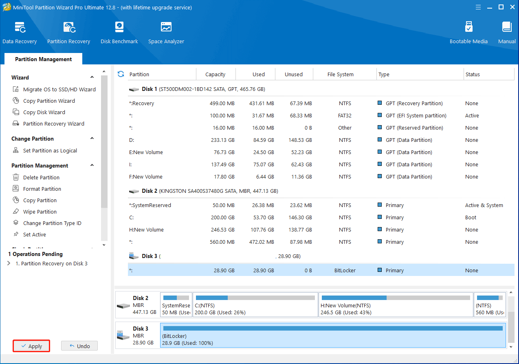
Task: Open the Data Recovery tool
Action: 20,33
